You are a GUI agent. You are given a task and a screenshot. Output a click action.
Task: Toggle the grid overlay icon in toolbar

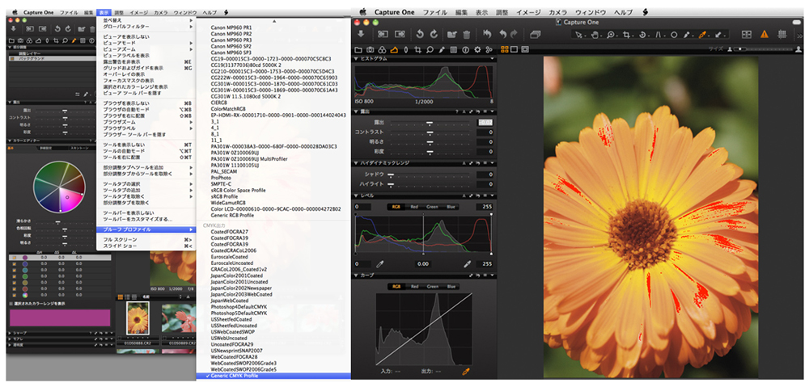(782, 34)
